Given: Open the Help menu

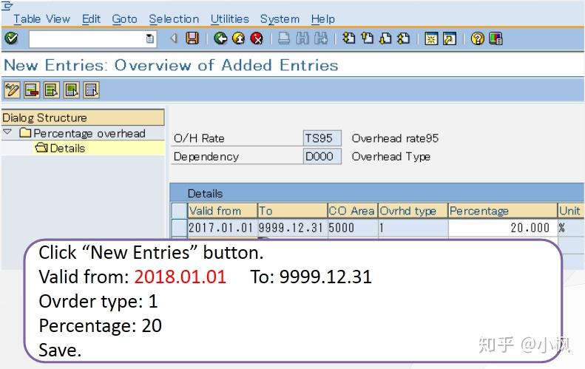Looking at the screenshot, I should 323,19.
